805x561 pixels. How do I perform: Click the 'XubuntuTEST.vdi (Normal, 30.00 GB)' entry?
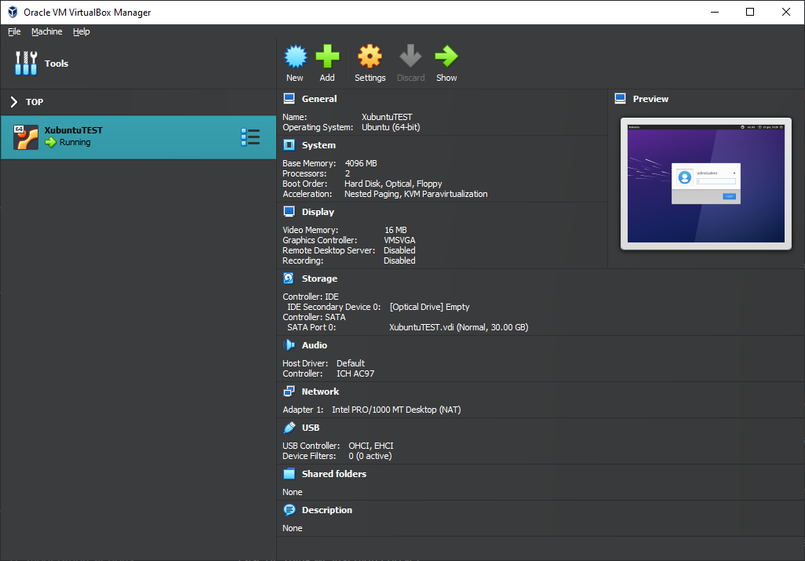[458, 327]
